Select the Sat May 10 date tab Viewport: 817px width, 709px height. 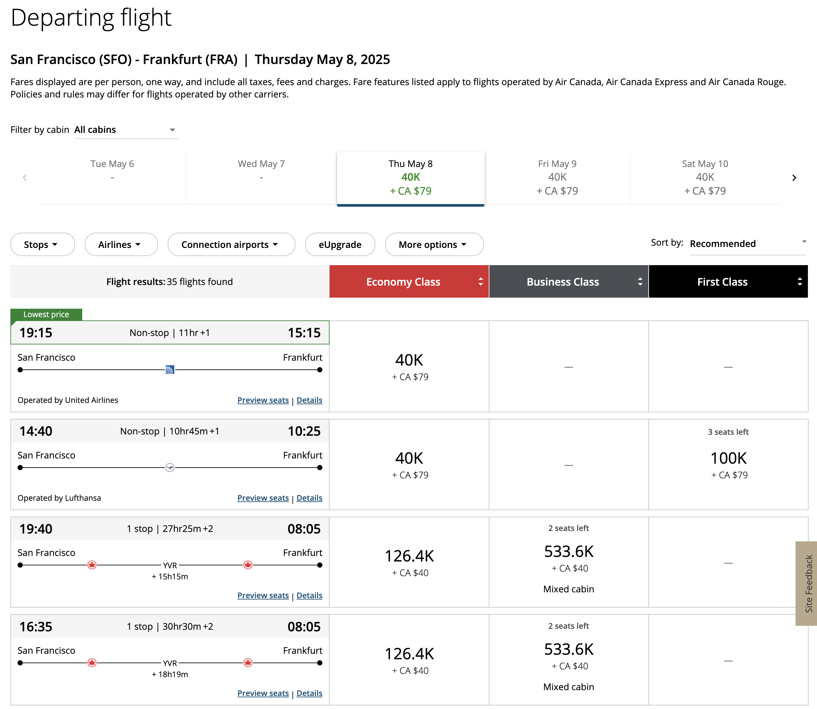705,178
